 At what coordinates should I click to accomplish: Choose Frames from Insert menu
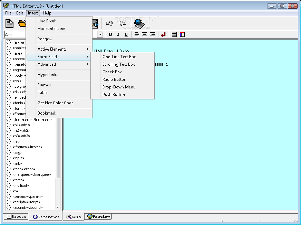59,85
